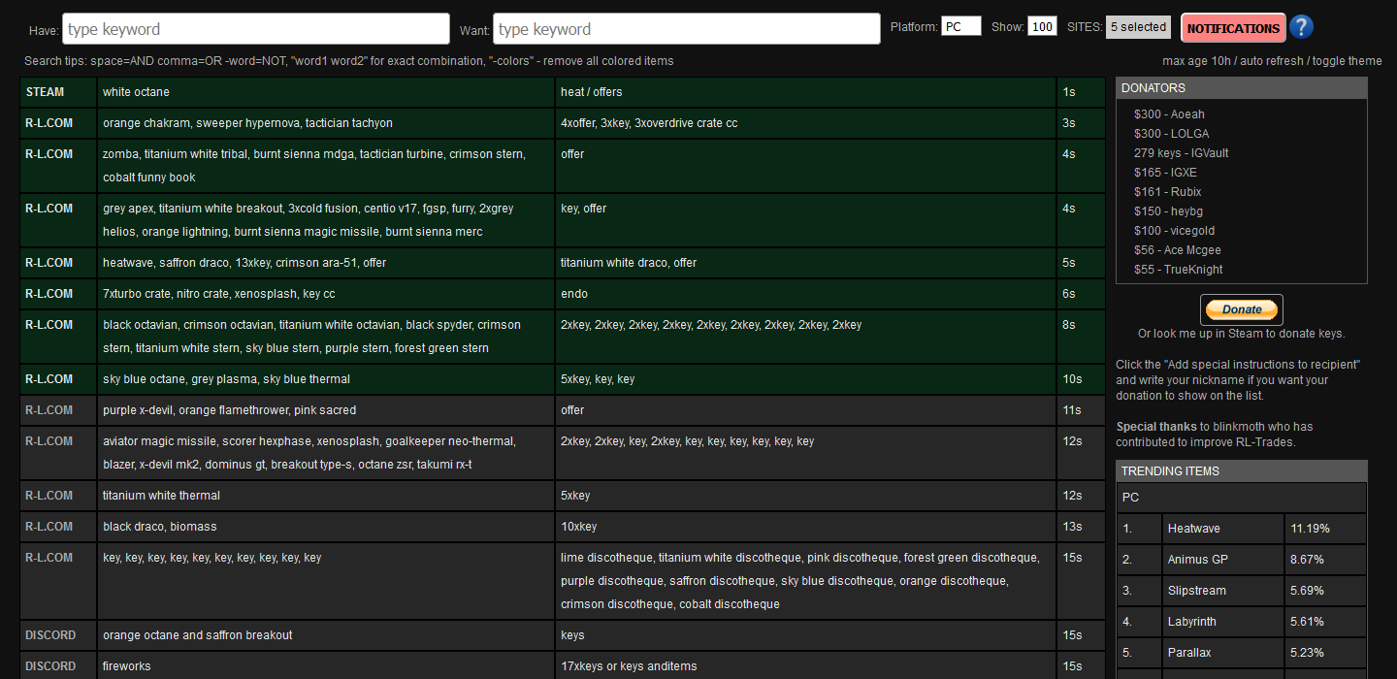The height and width of the screenshot is (679, 1397).
Task: Open the orange chakram, sweeper hypernova trade
Action: click(x=326, y=123)
